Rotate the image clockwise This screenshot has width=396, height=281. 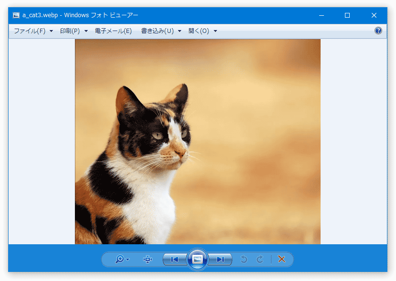(x=260, y=259)
